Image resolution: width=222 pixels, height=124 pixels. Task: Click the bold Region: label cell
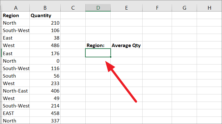(98, 45)
